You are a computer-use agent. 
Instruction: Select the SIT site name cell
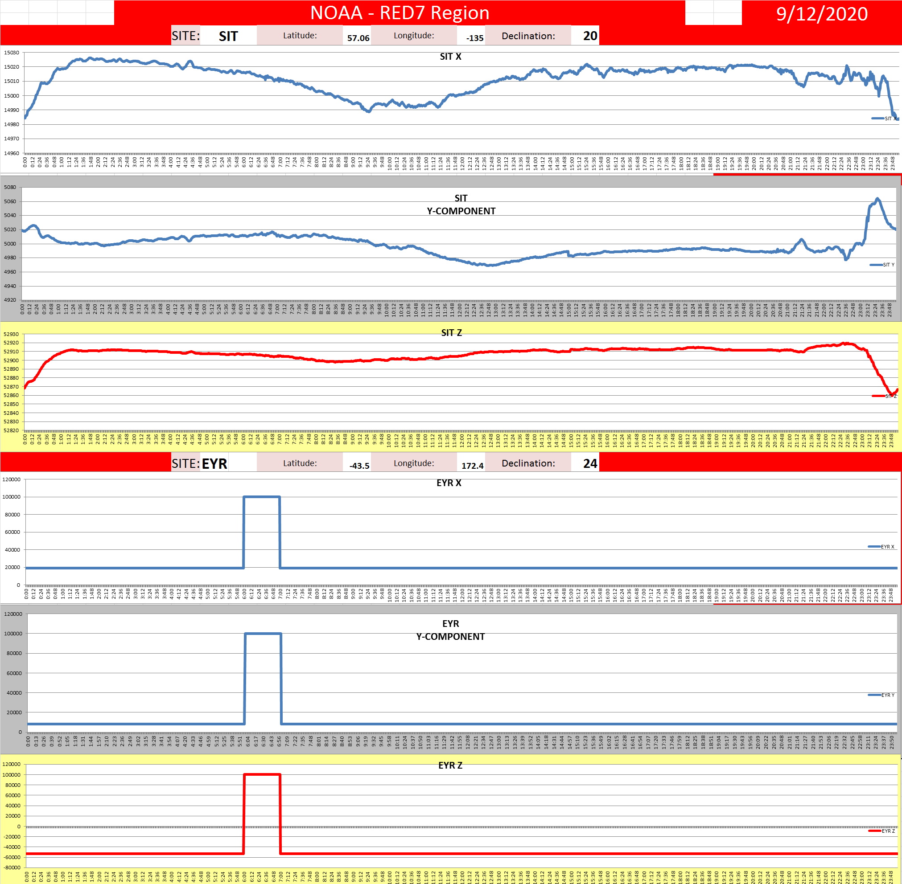tap(228, 36)
